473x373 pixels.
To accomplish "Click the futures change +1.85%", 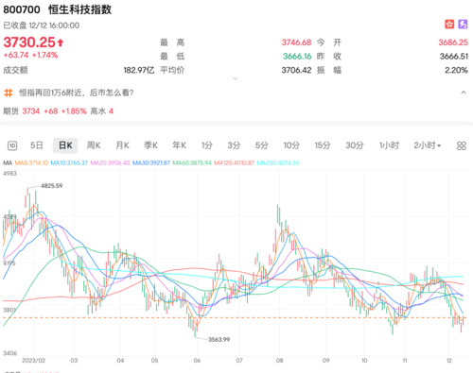I will click(x=74, y=111).
